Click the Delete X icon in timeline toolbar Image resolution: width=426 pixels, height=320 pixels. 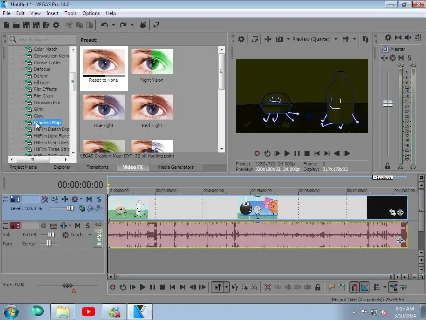[x=267, y=287]
